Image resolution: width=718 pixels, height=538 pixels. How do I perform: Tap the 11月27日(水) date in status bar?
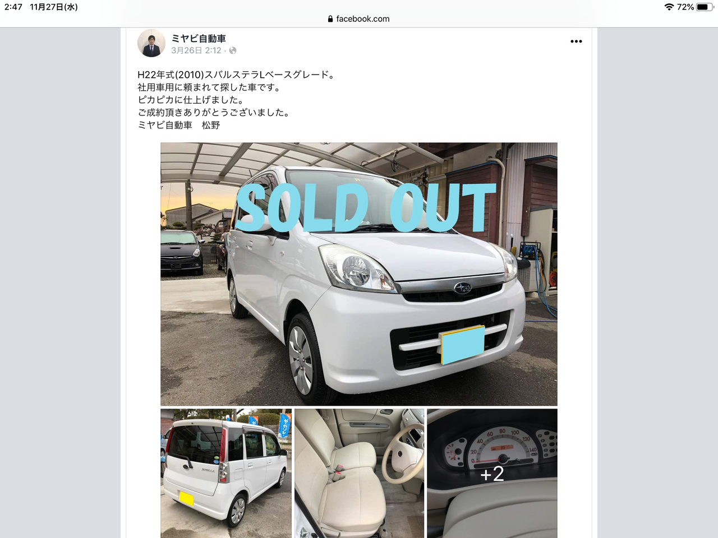tap(54, 7)
